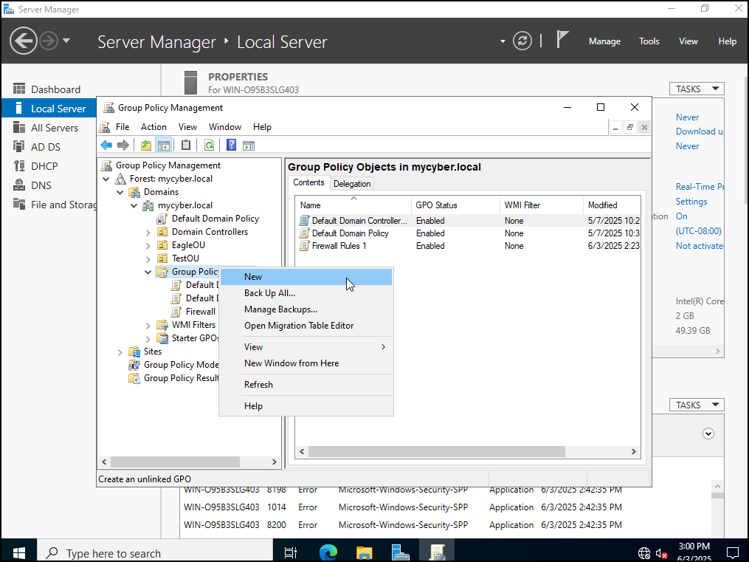Choose New Window from Here
Viewport: 749px width, 562px height.
(306, 363)
